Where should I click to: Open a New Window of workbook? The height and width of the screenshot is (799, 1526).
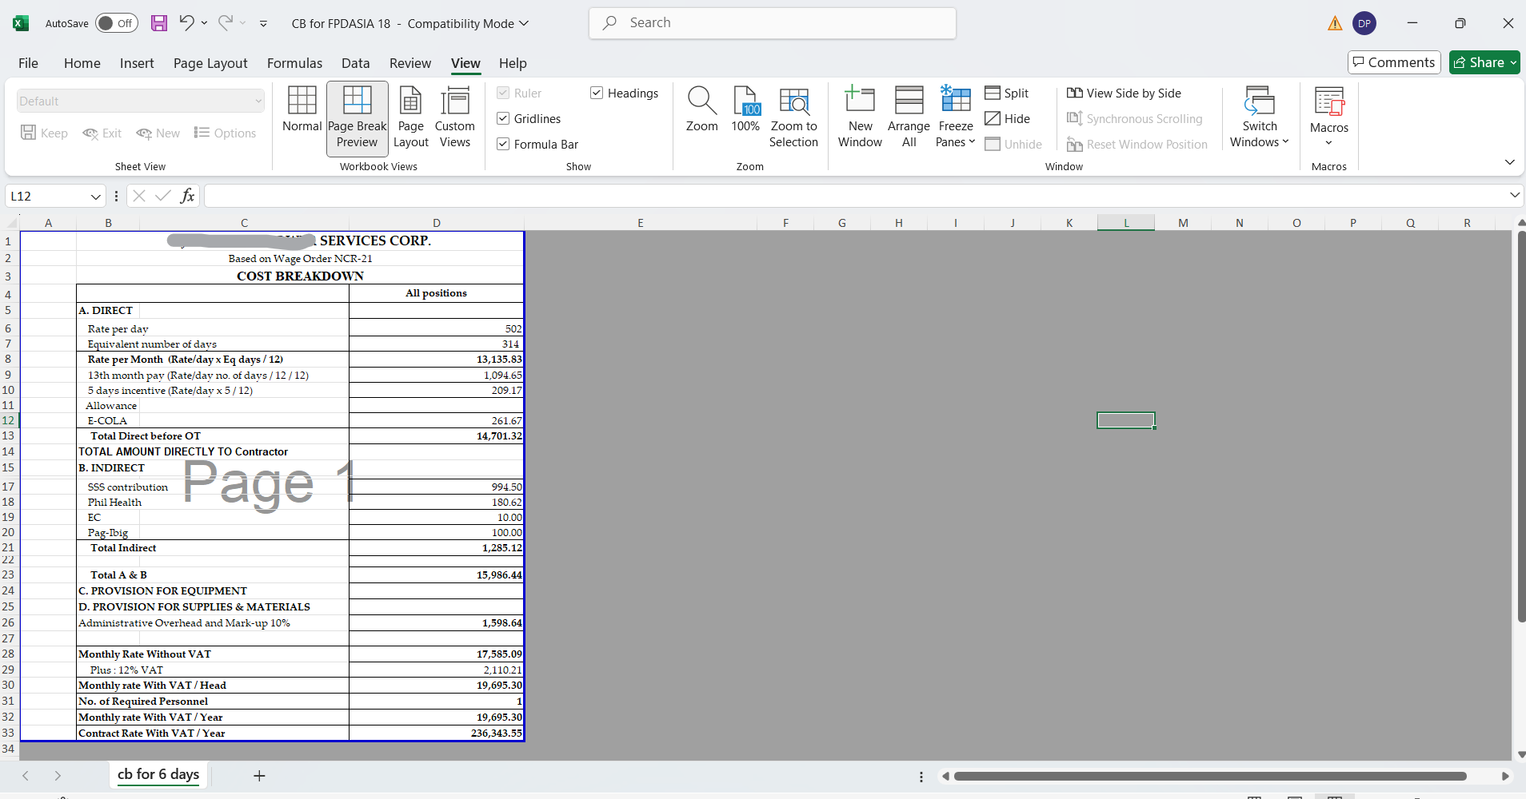(860, 117)
